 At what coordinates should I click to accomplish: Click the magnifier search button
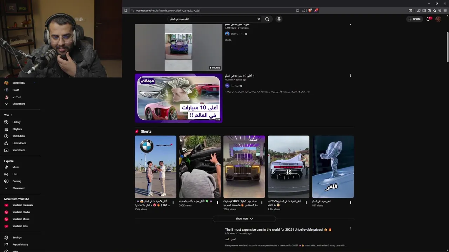pyautogui.click(x=267, y=19)
